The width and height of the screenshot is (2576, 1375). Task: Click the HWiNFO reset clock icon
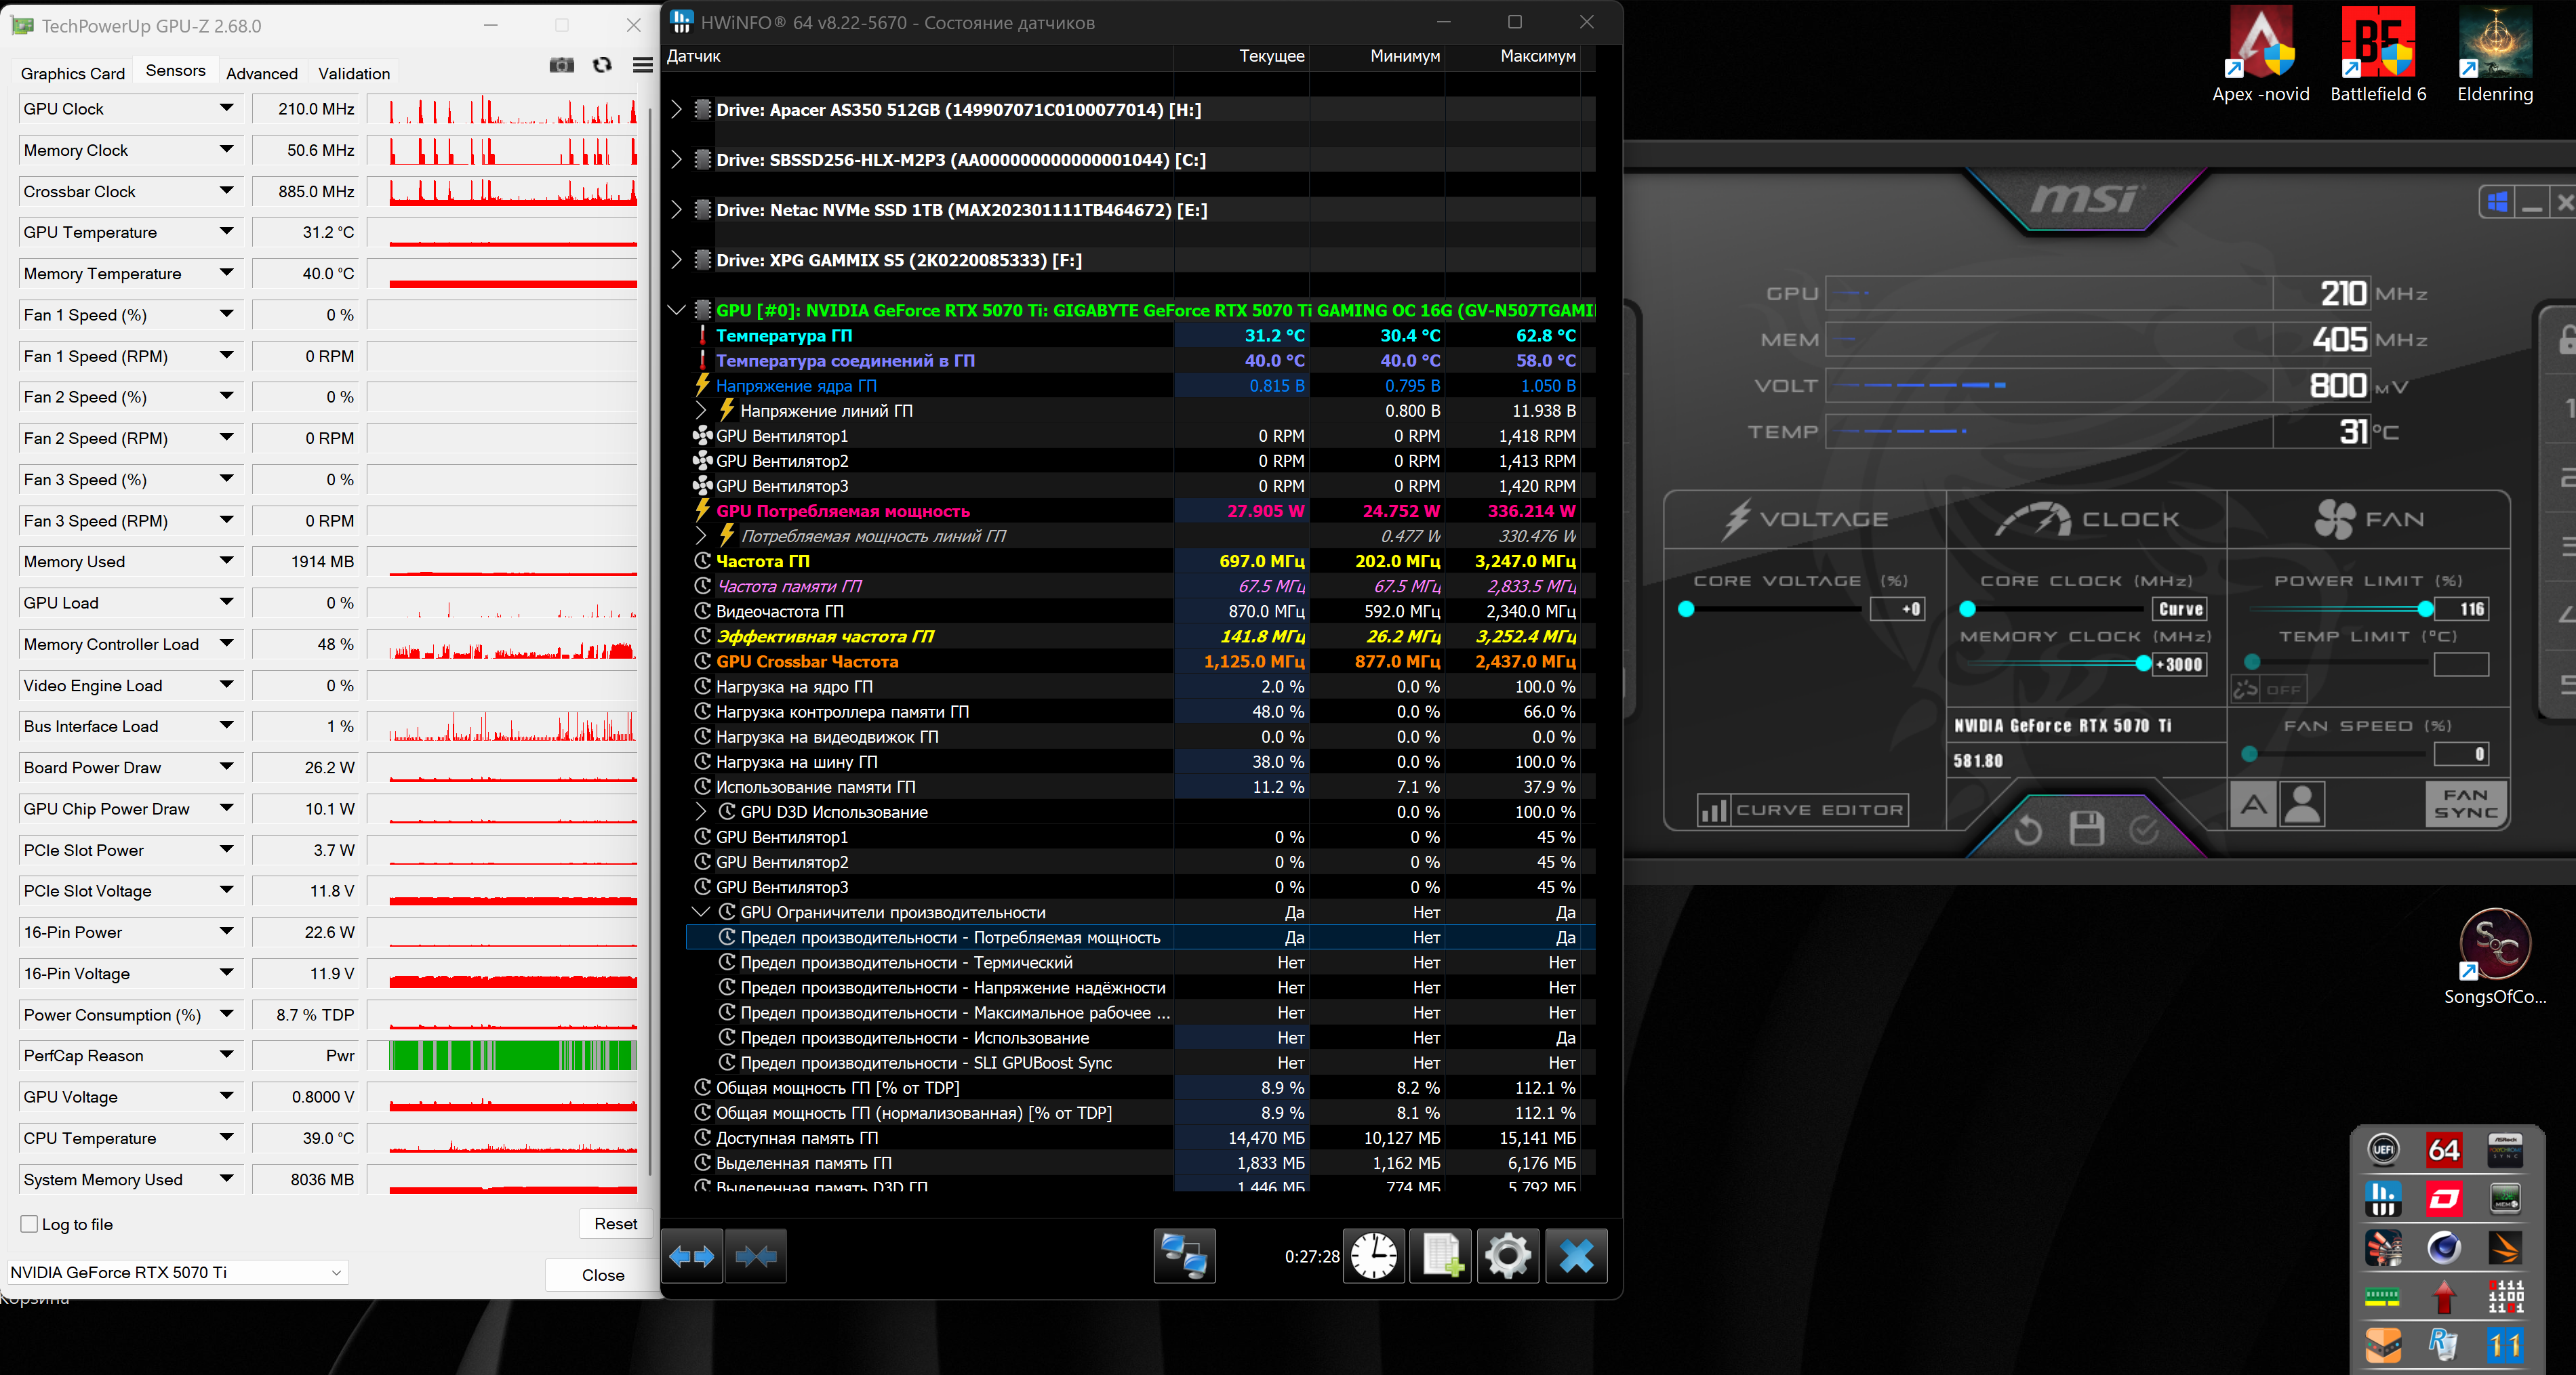point(1374,1256)
